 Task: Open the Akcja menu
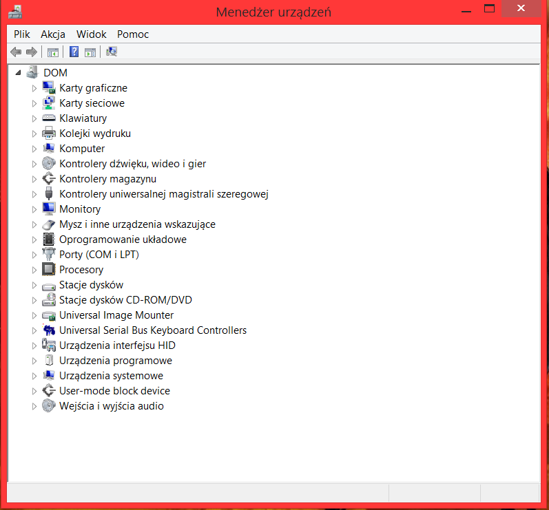point(53,34)
